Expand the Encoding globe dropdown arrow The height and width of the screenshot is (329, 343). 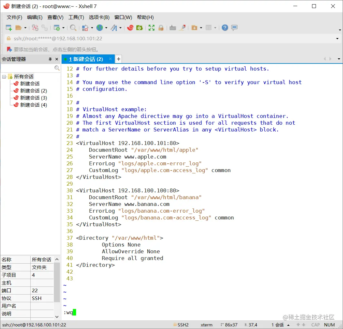click(106, 28)
